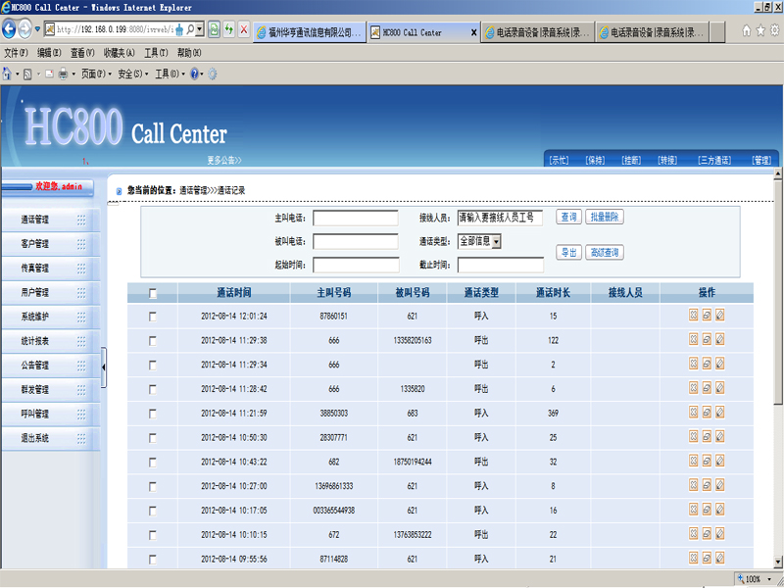
Task: Click the IE home icon
Action: (x=747, y=31)
